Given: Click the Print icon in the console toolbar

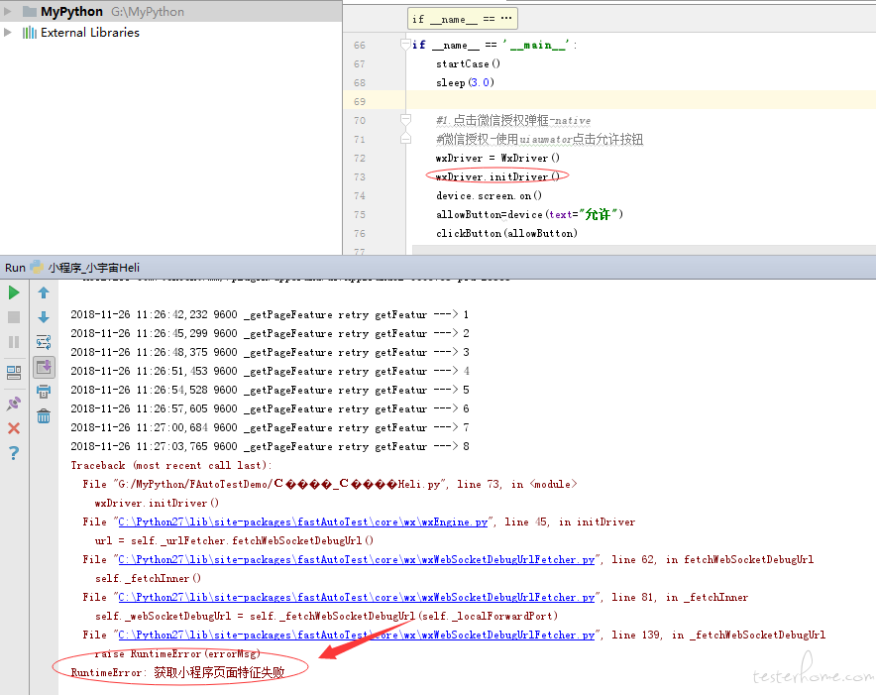Looking at the screenshot, I should [x=44, y=392].
